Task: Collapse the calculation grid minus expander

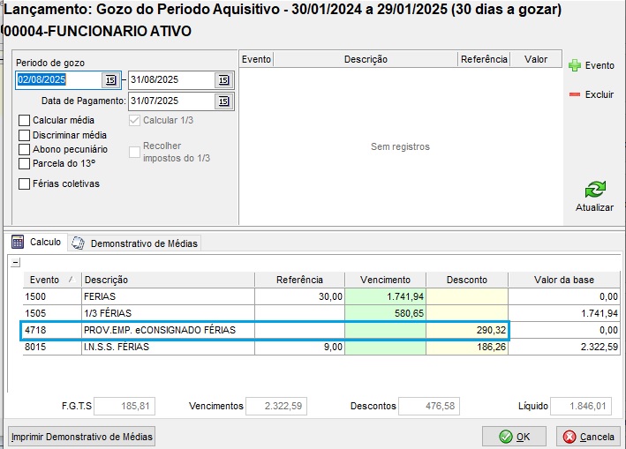Action: point(15,263)
